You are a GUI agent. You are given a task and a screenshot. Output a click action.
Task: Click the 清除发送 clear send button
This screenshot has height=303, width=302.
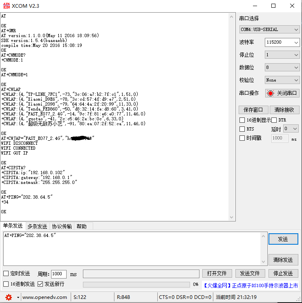(x=283, y=260)
